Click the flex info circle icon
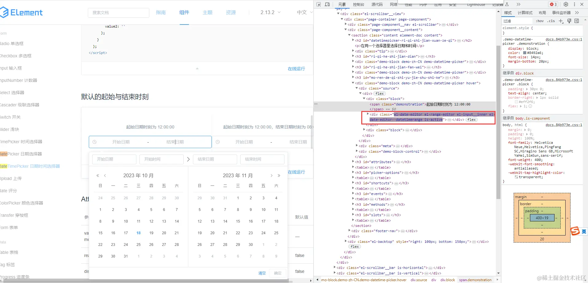588x283 pixels. (x=530, y=106)
